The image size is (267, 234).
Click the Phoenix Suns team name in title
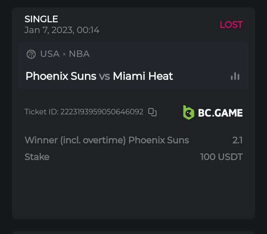(61, 76)
